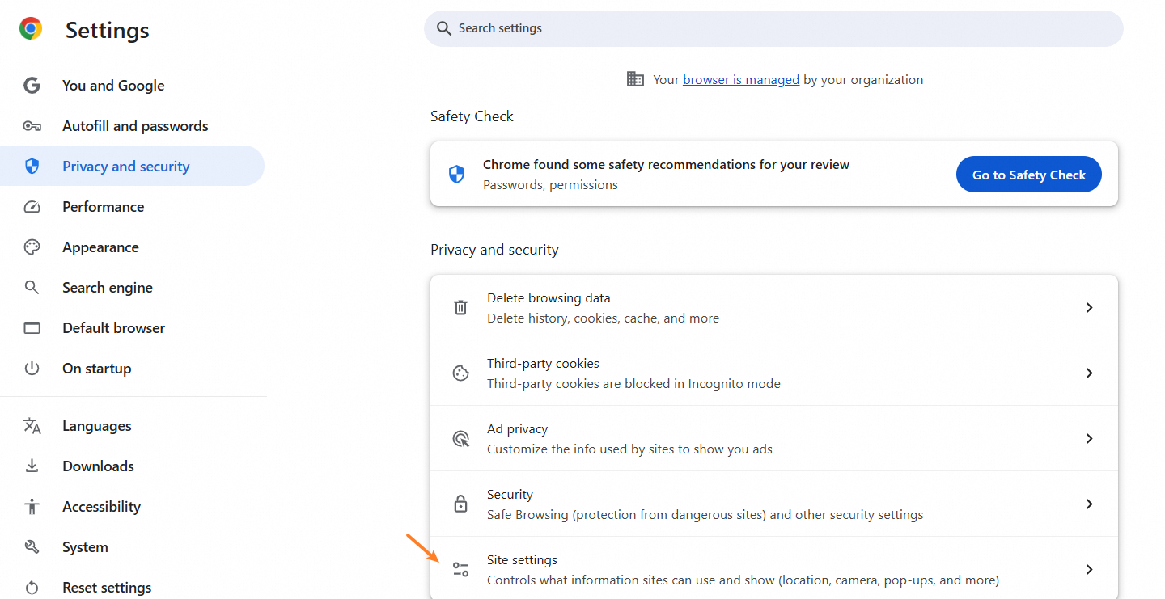Screen dimensions: 1165x599
Task: Click the Chrome logo icon
Action: point(31,29)
